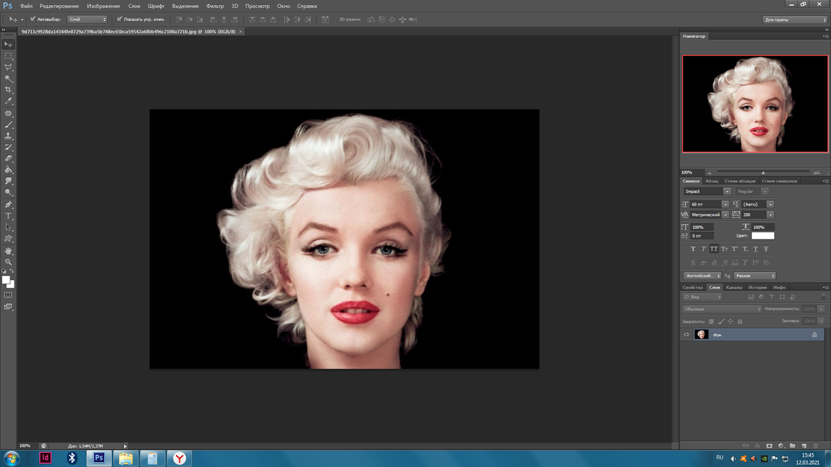This screenshot has height=467, width=831.
Task: Toggle Показать упр. элем. checkbox
Action: (x=119, y=19)
